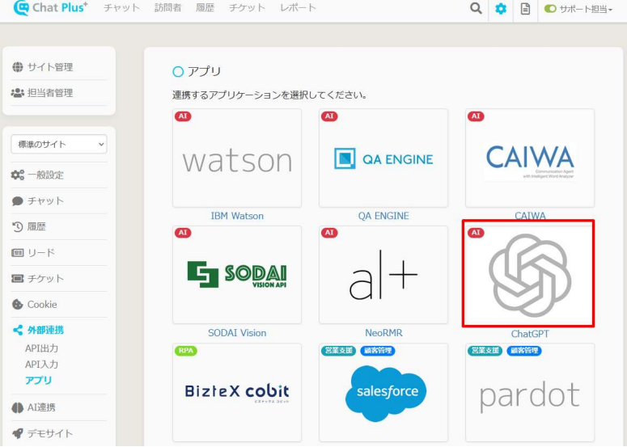Click the search magnifier icon in header
This screenshot has width=627, height=447.
coord(477,9)
